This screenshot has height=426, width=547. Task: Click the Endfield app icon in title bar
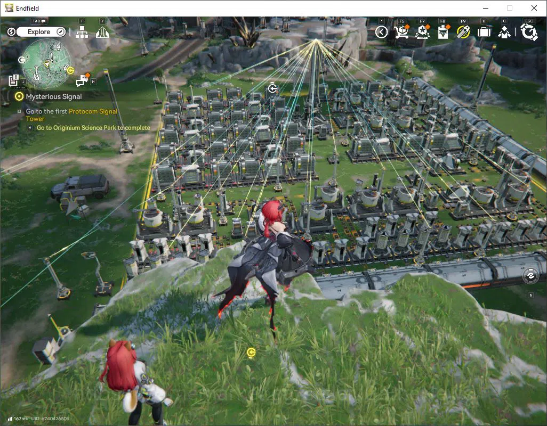tap(9, 8)
